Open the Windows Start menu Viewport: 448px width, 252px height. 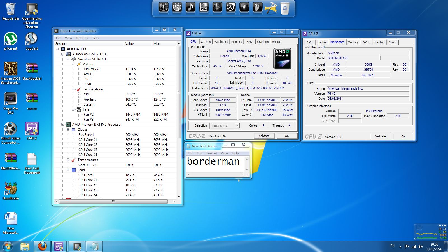coord(8,246)
